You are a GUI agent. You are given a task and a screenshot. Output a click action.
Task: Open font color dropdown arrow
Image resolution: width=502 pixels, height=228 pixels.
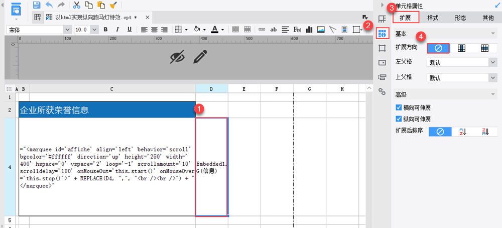[222, 30]
